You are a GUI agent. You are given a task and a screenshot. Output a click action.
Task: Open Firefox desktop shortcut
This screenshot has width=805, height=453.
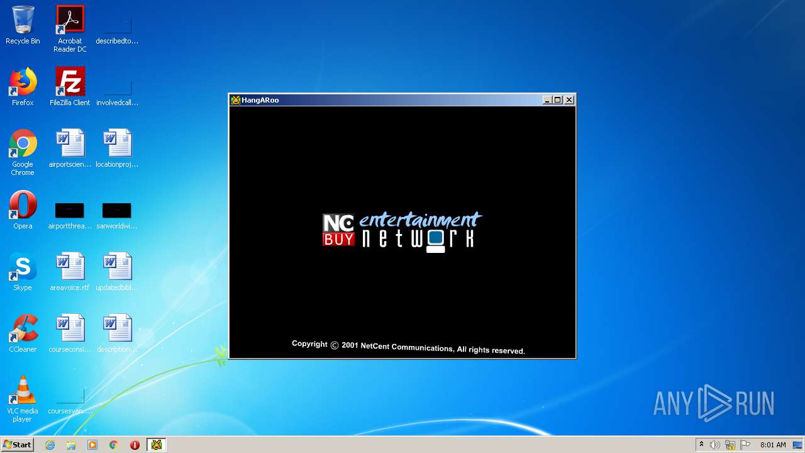(23, 87)
